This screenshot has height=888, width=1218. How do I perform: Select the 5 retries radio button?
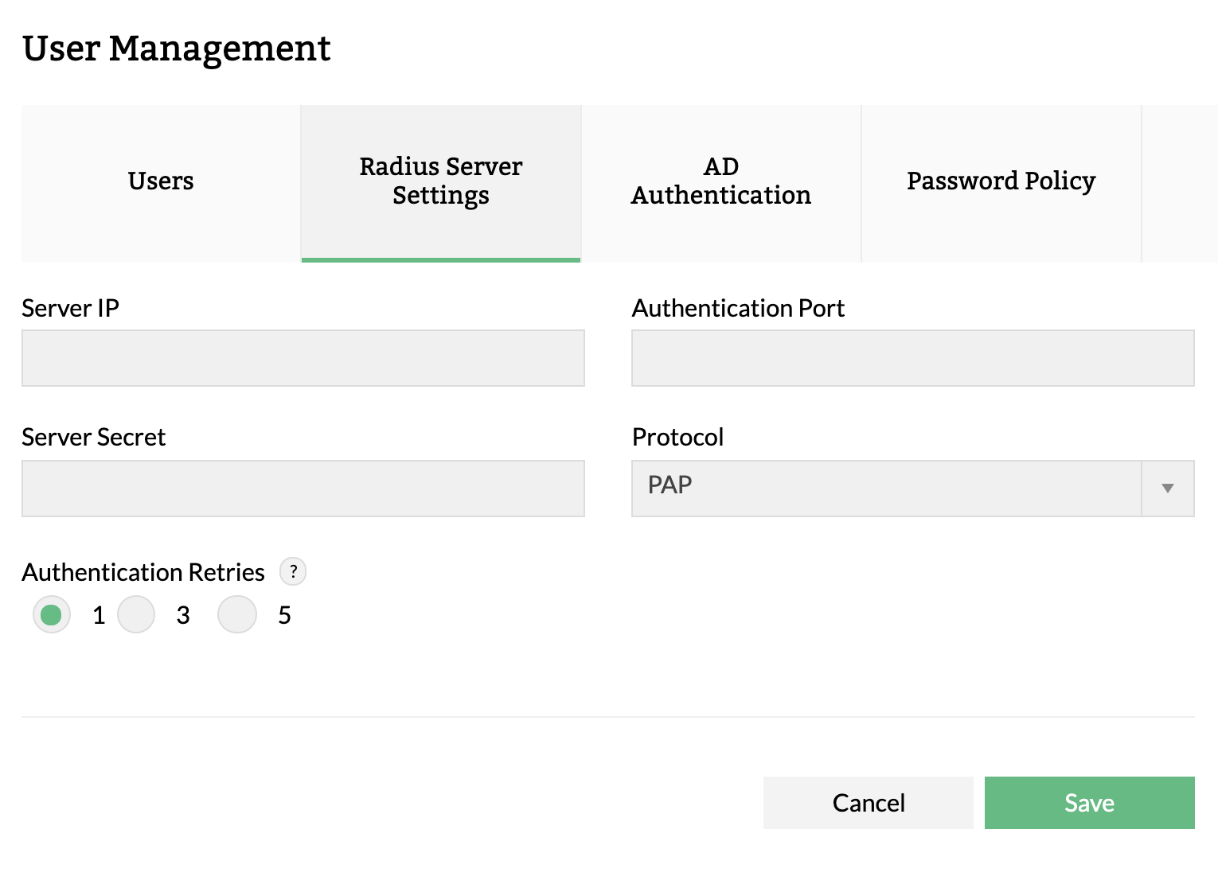click(236, 614)
